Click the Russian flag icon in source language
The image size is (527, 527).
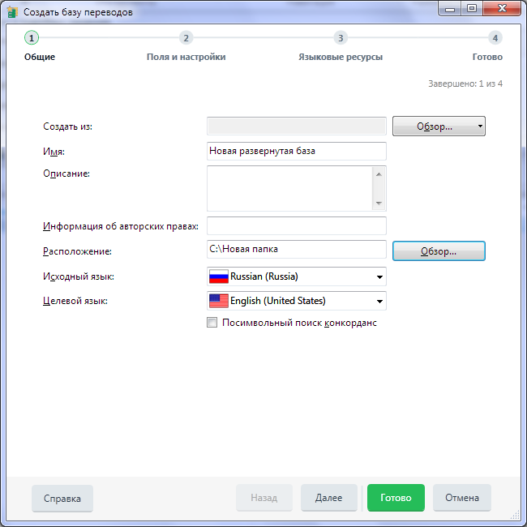point(219,276)
